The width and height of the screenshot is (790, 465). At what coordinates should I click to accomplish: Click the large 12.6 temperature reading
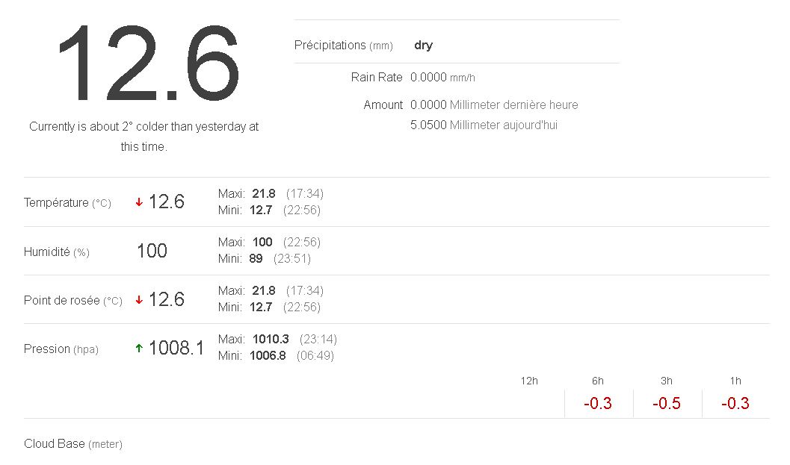point(147,65)
